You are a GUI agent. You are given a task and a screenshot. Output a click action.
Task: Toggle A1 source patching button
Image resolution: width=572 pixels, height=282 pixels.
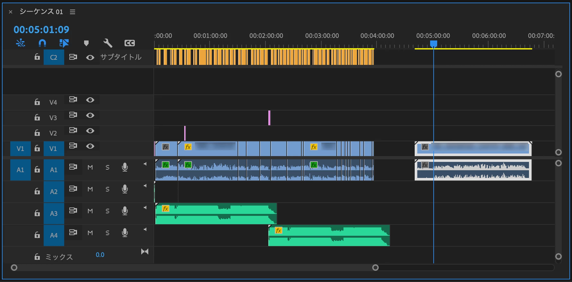tap(21, 170)
